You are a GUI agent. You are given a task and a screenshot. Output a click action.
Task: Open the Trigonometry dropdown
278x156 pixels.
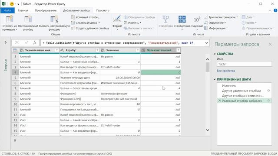221,17
